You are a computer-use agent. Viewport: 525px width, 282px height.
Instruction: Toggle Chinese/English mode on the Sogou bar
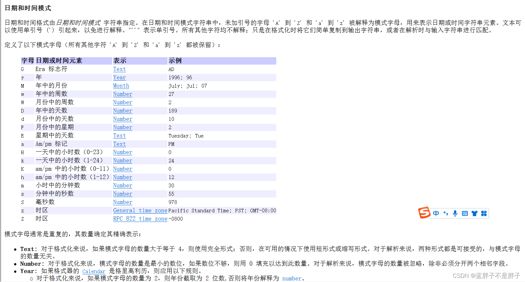(436, 213)
